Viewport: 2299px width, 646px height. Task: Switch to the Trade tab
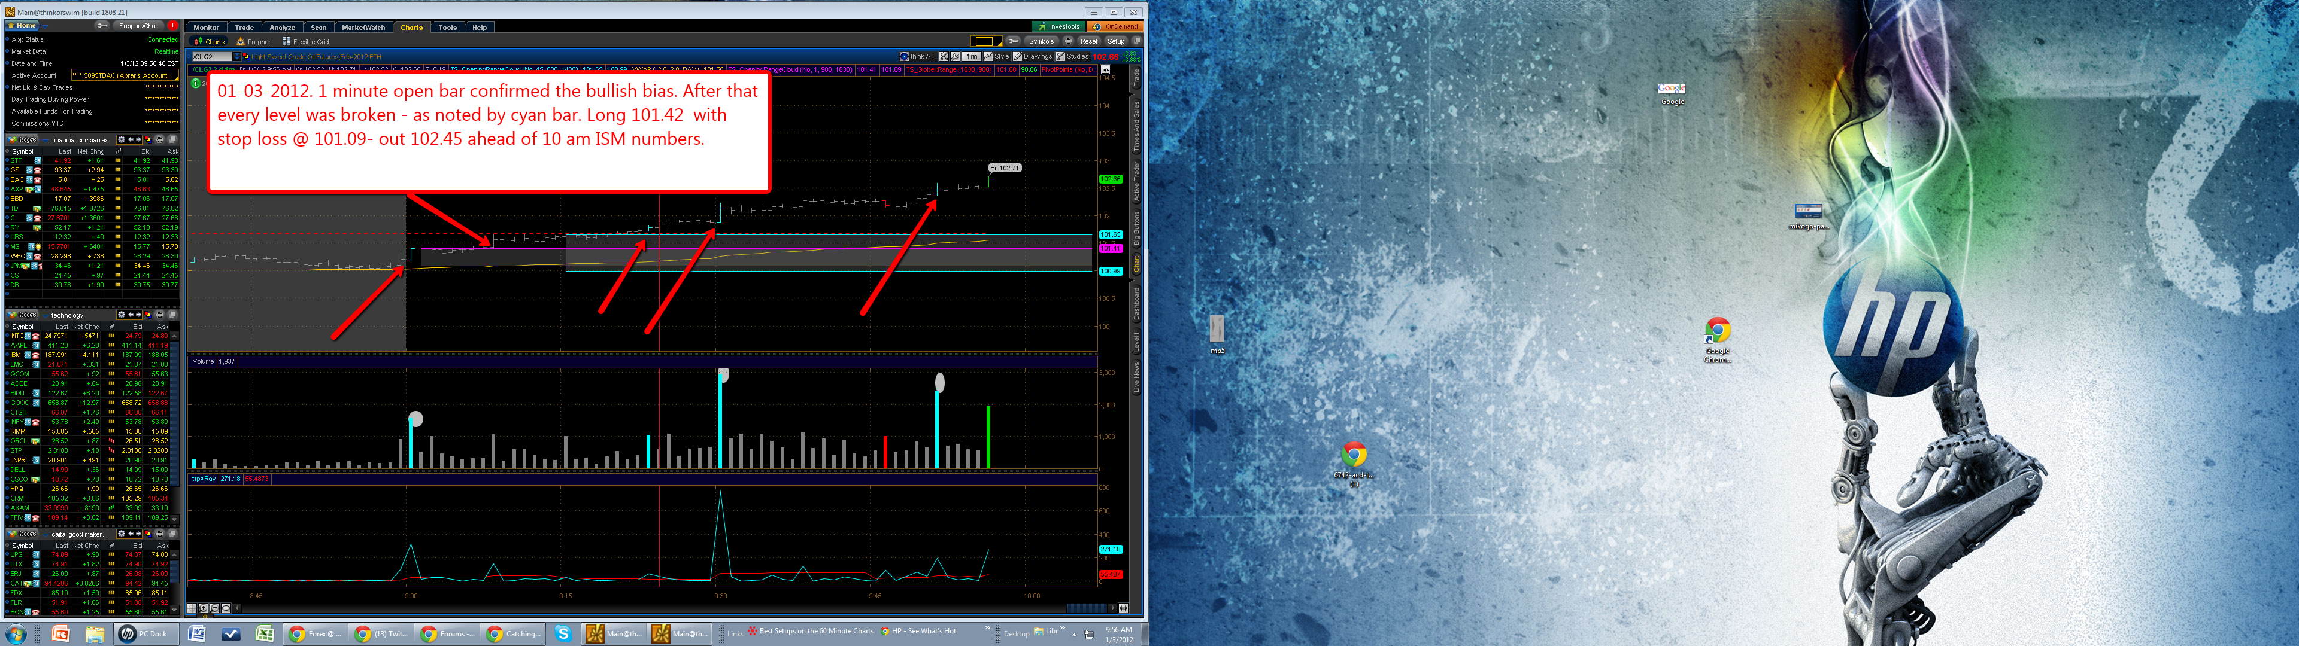click(x=244, y=28)
